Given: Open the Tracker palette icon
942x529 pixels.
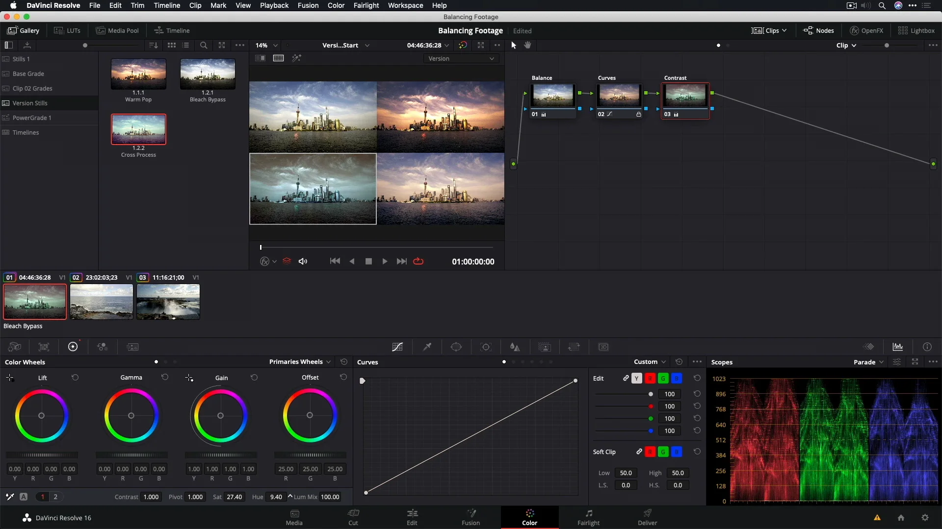Looking at the screenshot, I should [486, 347].
